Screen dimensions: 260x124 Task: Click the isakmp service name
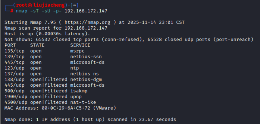[x=79, y=91]
